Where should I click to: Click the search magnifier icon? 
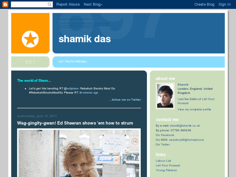tap(50, 4)
